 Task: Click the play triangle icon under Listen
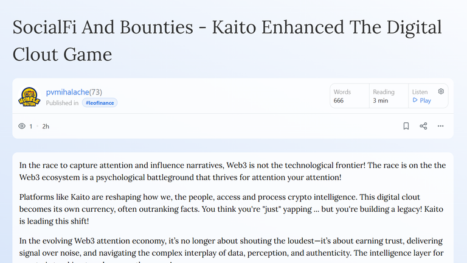pos(415,100)
